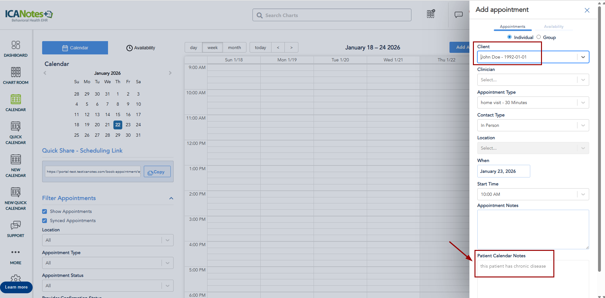Jump to today on calendar

tap(260, 47)
